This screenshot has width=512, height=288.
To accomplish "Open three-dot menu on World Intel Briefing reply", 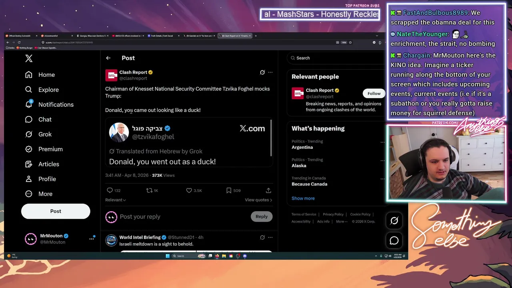I will tap(270, 237).
